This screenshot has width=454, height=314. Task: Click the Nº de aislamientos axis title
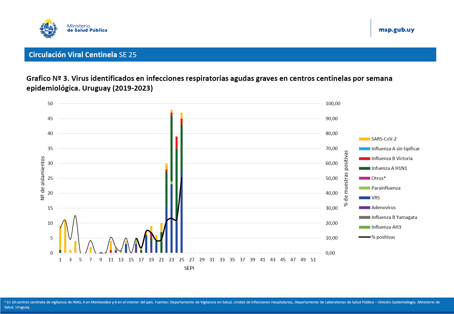42,178
